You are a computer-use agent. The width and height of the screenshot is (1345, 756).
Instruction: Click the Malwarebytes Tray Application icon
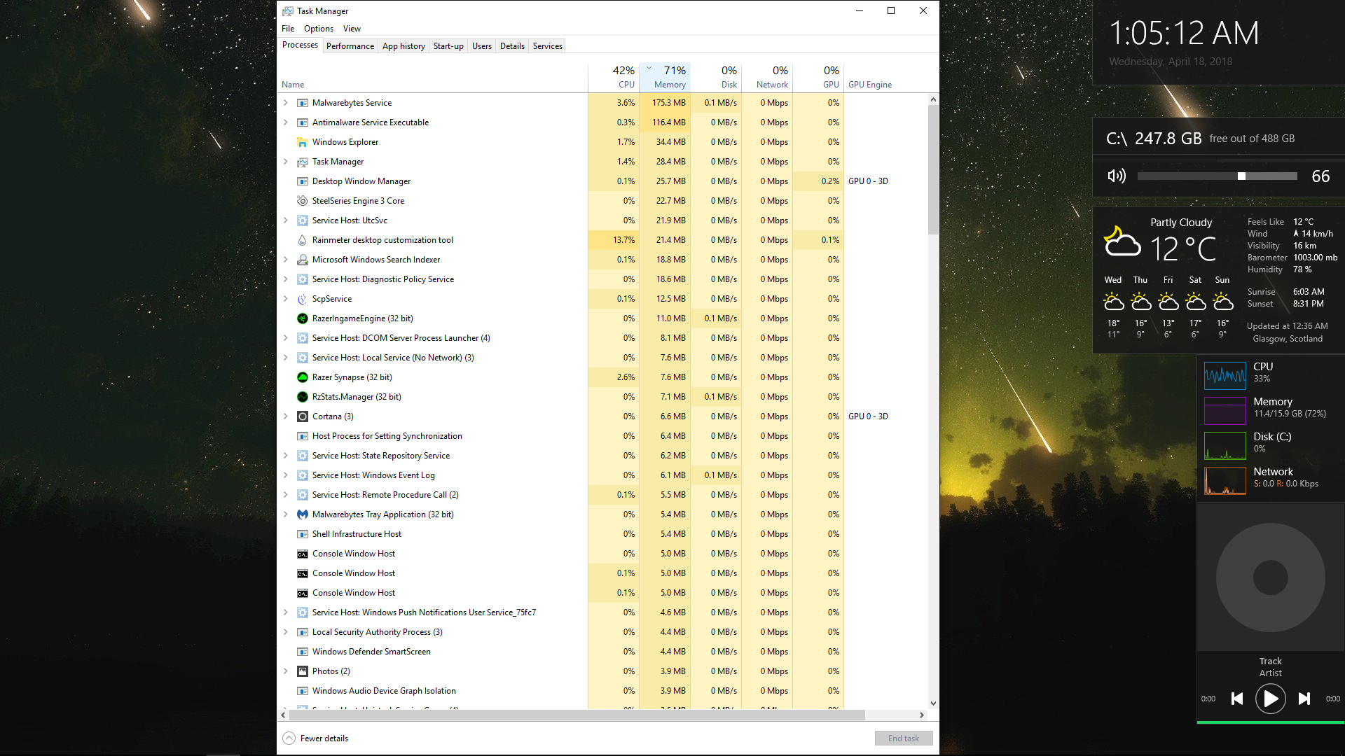[303, 514]
